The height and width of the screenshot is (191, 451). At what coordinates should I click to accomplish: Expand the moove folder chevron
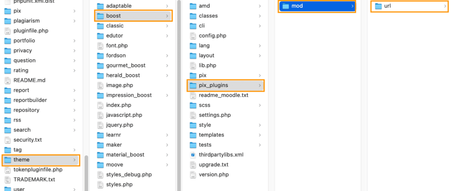167,165
